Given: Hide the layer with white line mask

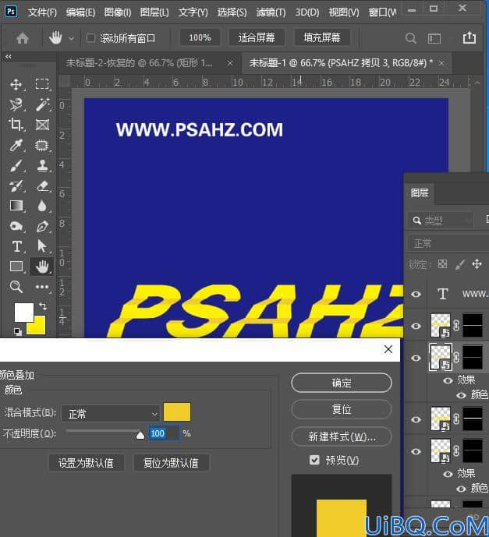Looking at the screenshot, I should [x=416, y=419].
